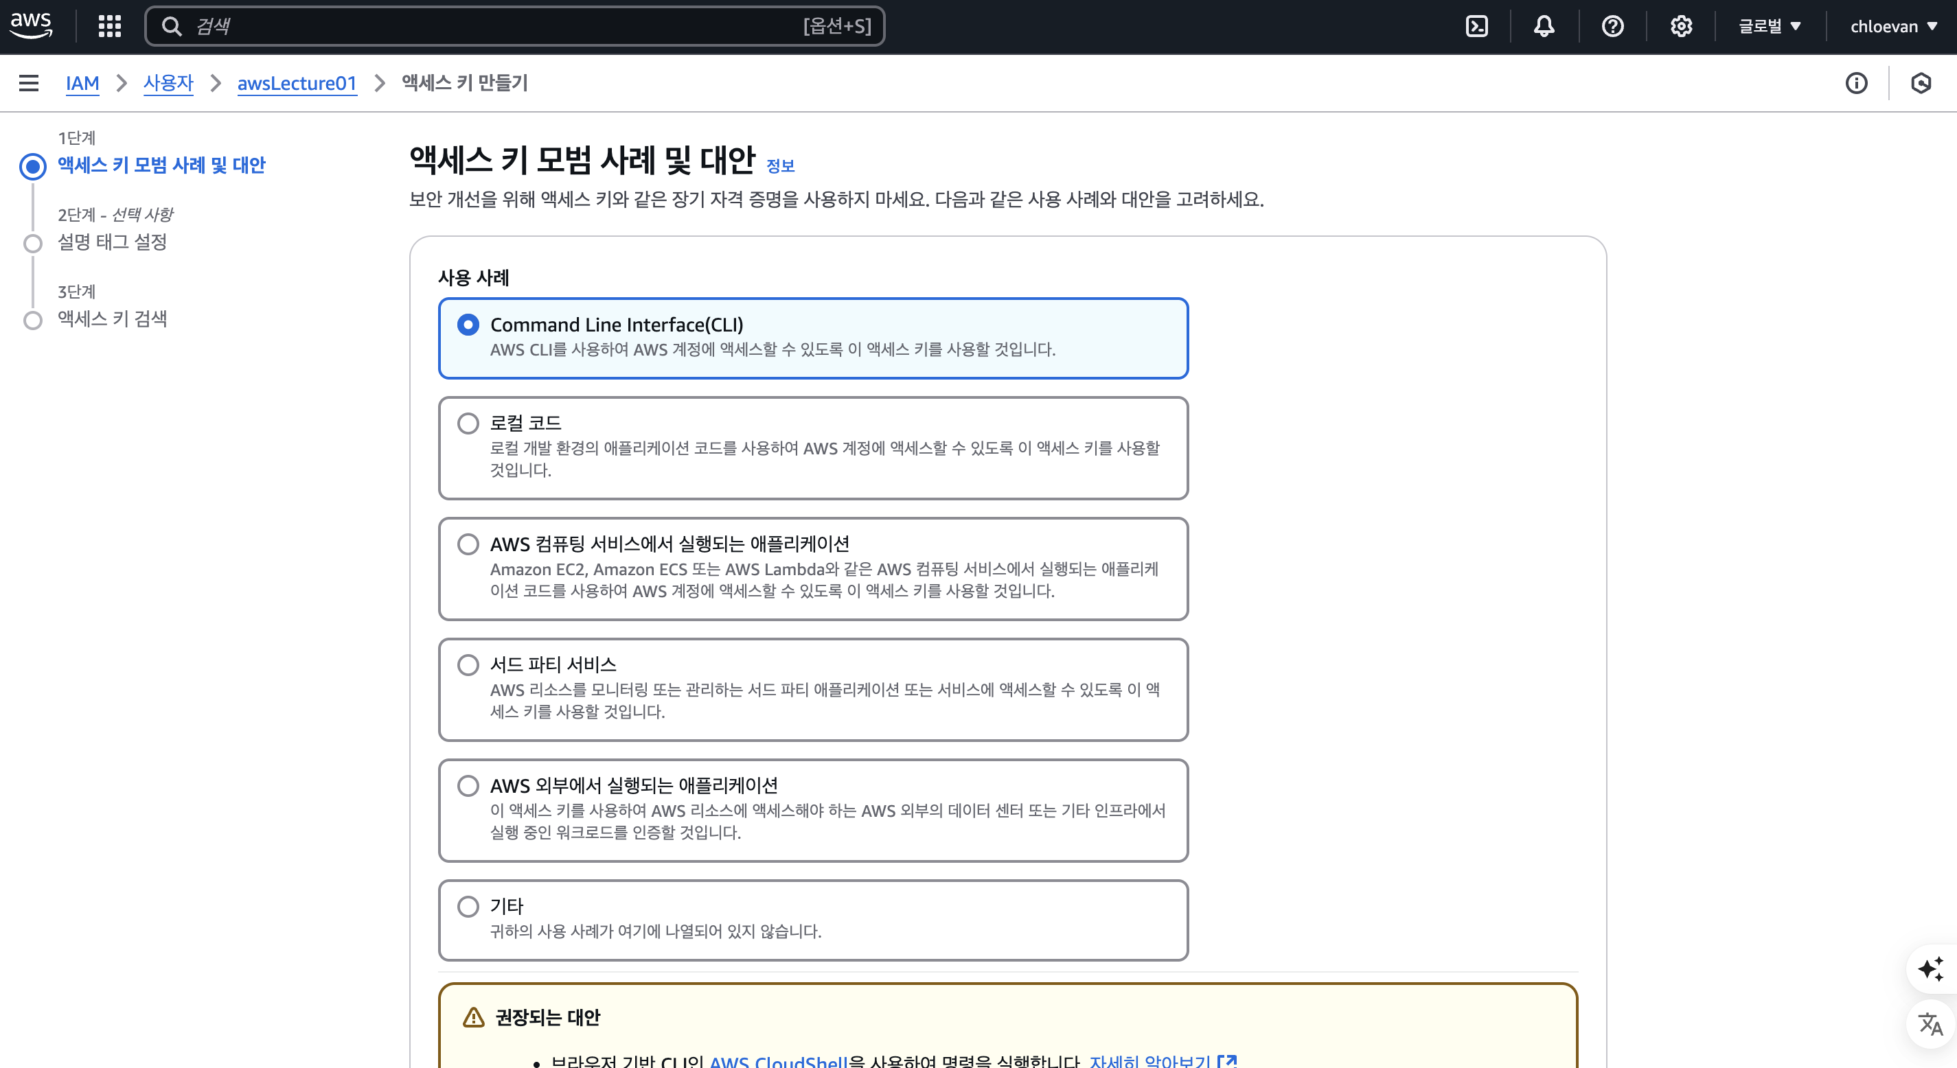Open the info panel icon
Image resolution: width=1957 pixels, height=1068 pixels.
(1856, 83)
